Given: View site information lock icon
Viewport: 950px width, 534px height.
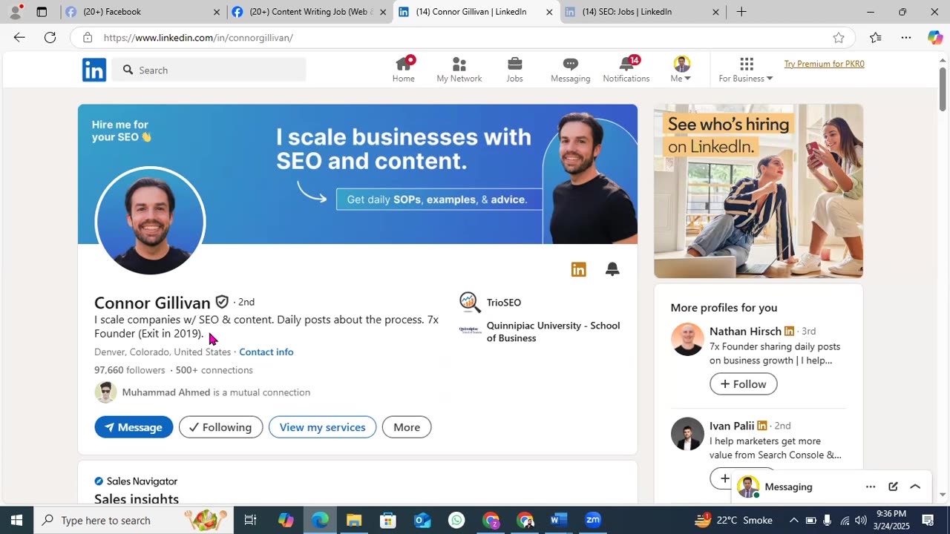Looking at the screenshot, I should coord(88,38).
